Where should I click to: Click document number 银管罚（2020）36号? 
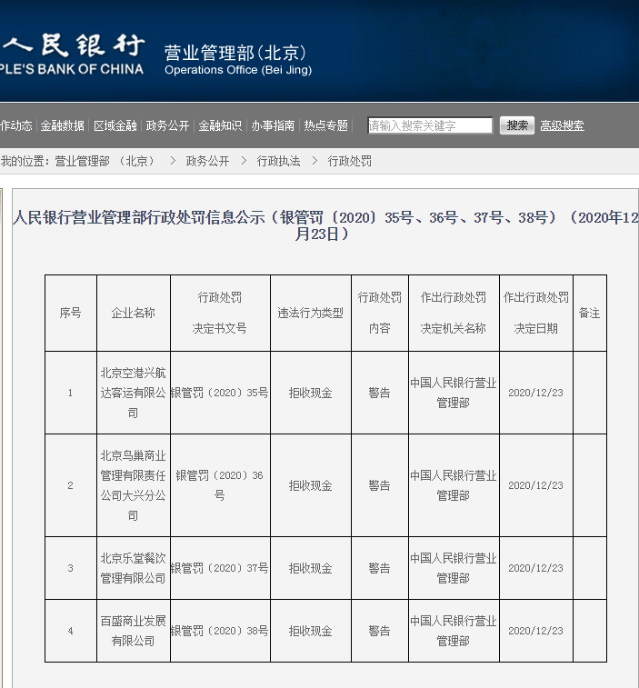220,485
